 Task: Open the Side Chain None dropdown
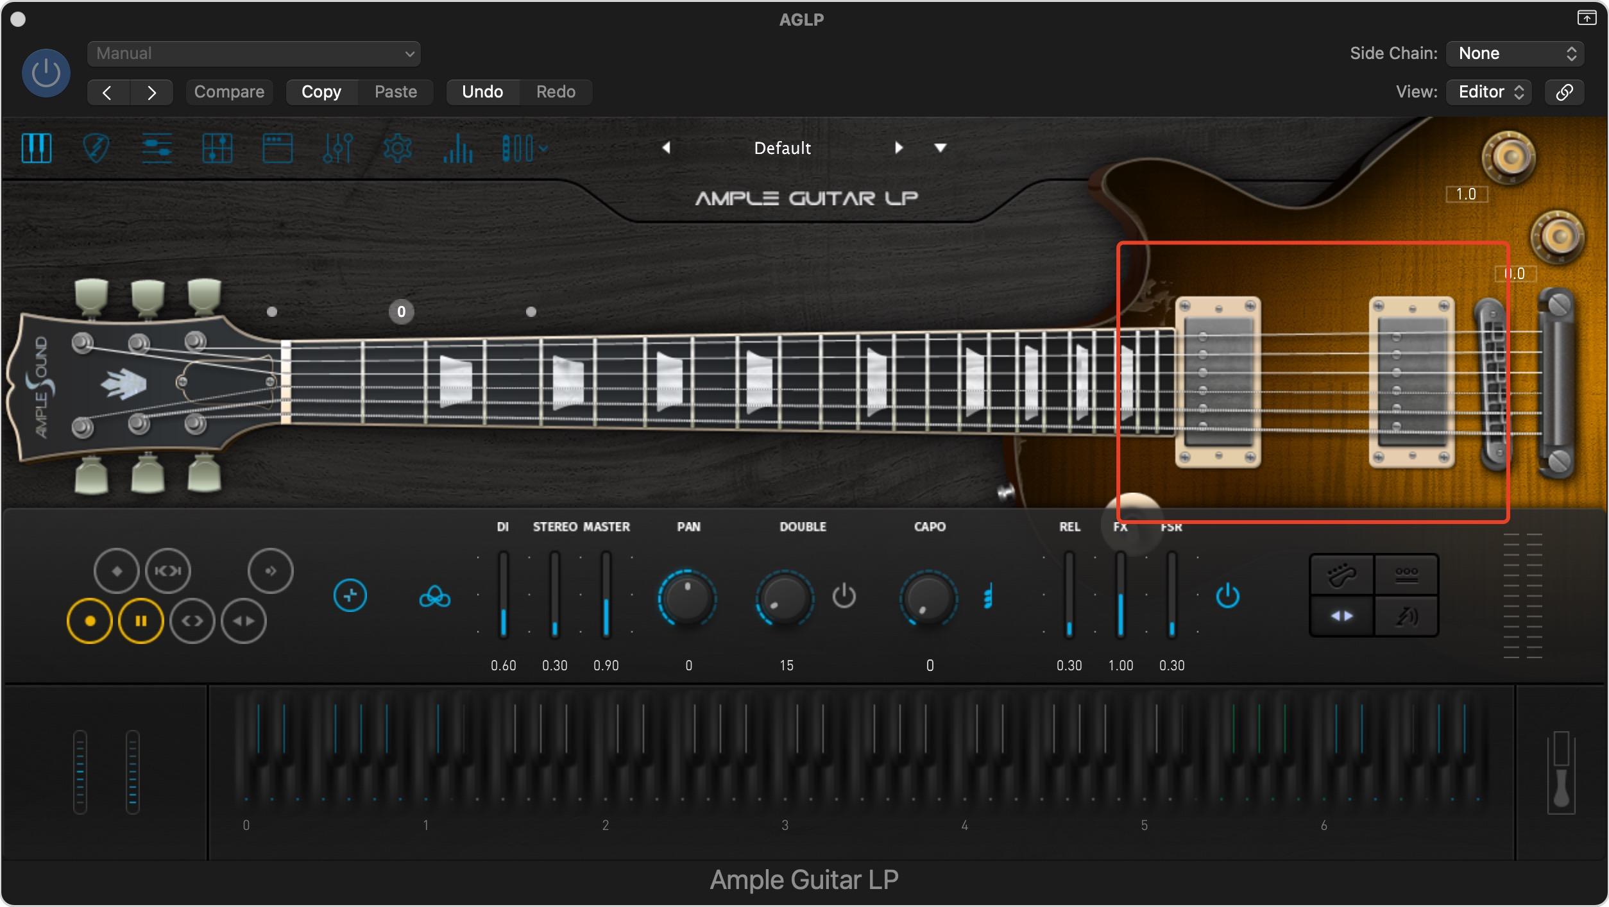pos(1515,53)
